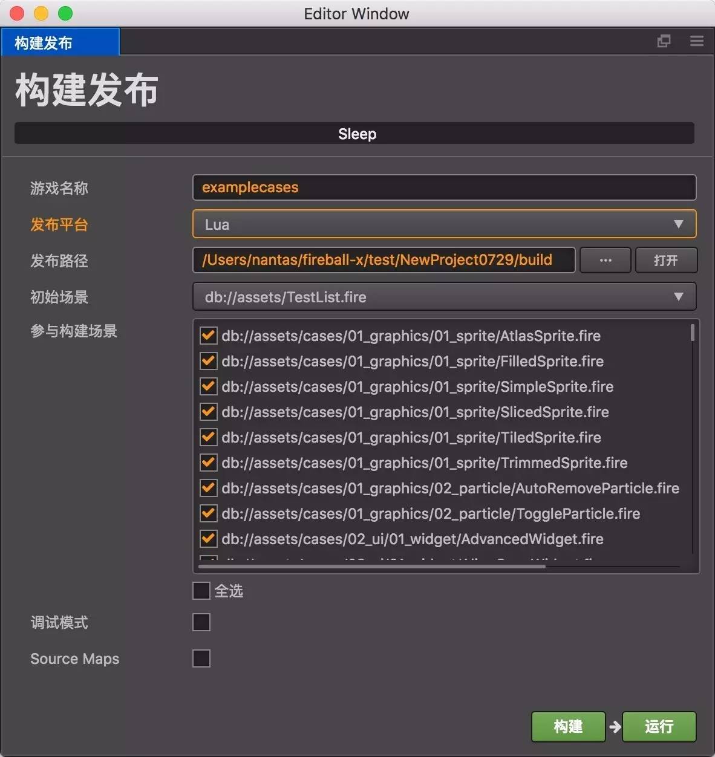Uncheck the TrimmedSprite.fire scene
Screen dimensions: 715x757
tap(208, 463)
